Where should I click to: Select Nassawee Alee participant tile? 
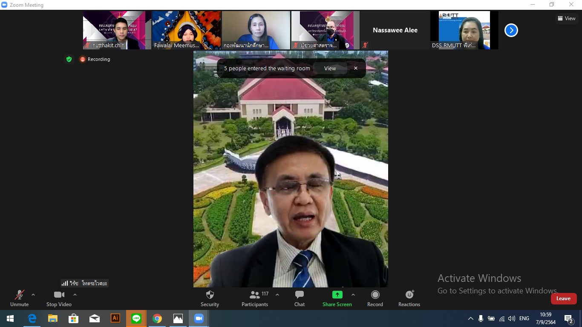pos(395,30)
